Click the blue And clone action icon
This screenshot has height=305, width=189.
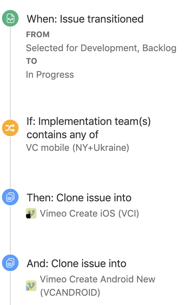point(10,263)
